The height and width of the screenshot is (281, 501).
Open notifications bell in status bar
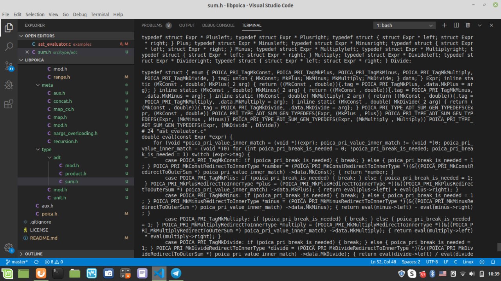click(493, 262)
